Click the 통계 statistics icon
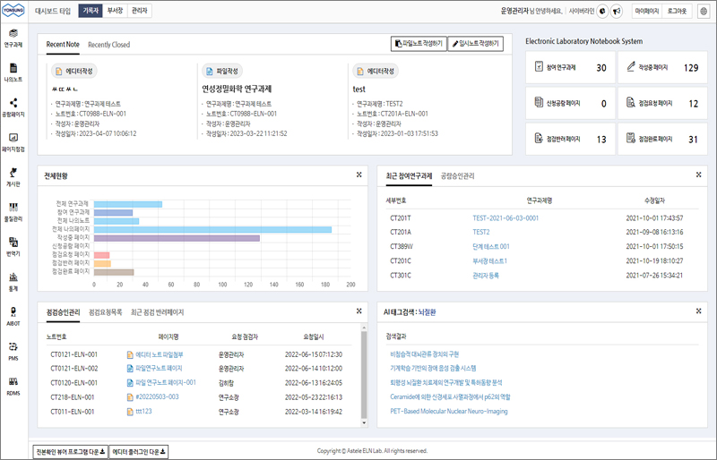 click(x=13, y=281)
